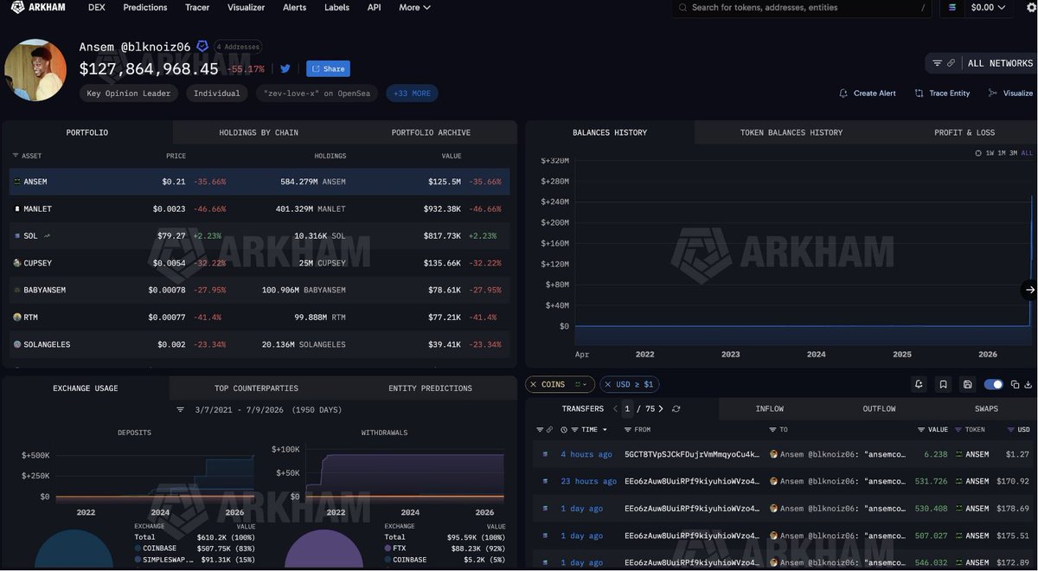Click the copy icon above transfers table
The width and height of the screenshot is (1038, 571).
(1016, 384)
